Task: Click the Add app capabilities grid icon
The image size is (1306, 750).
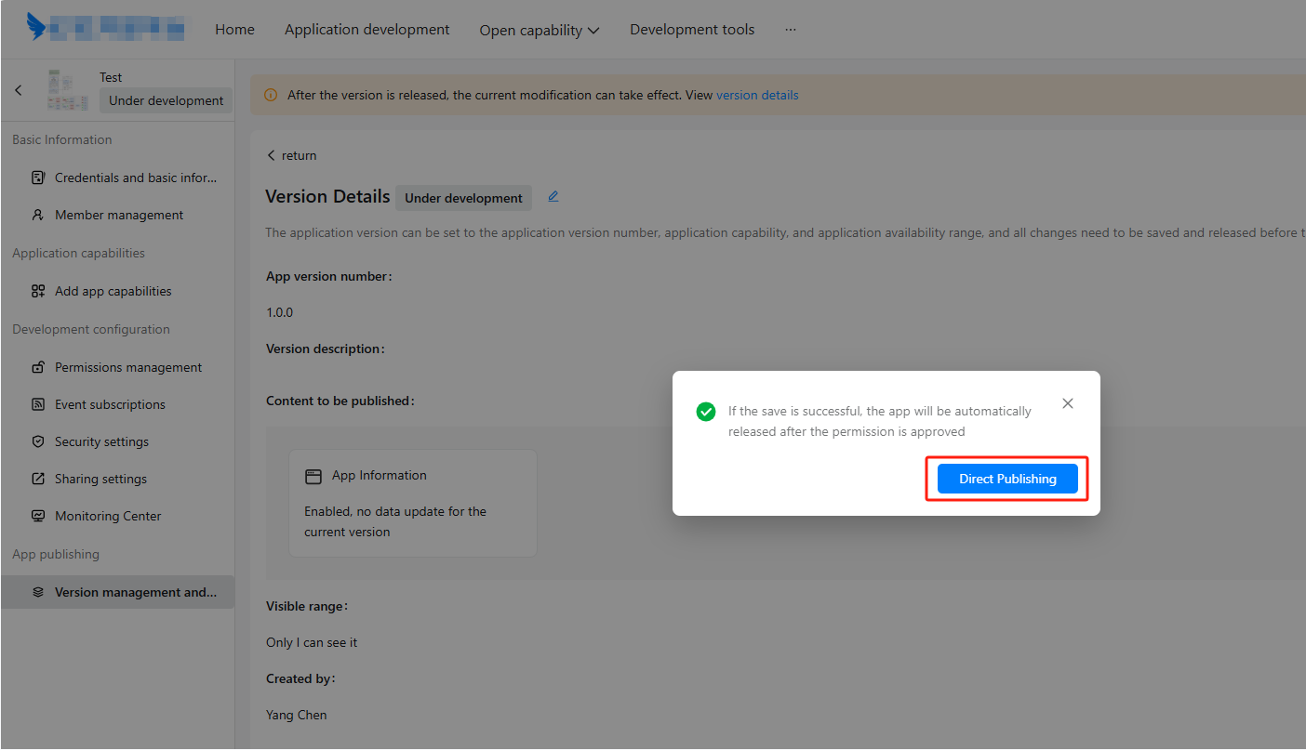Action: [x=38, y=291]
